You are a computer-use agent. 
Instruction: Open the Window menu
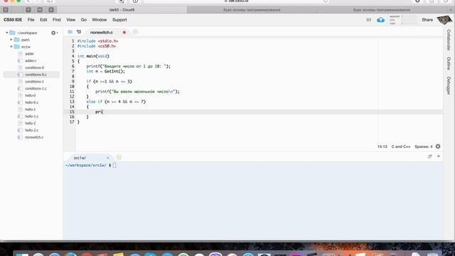tap(100, 20)
